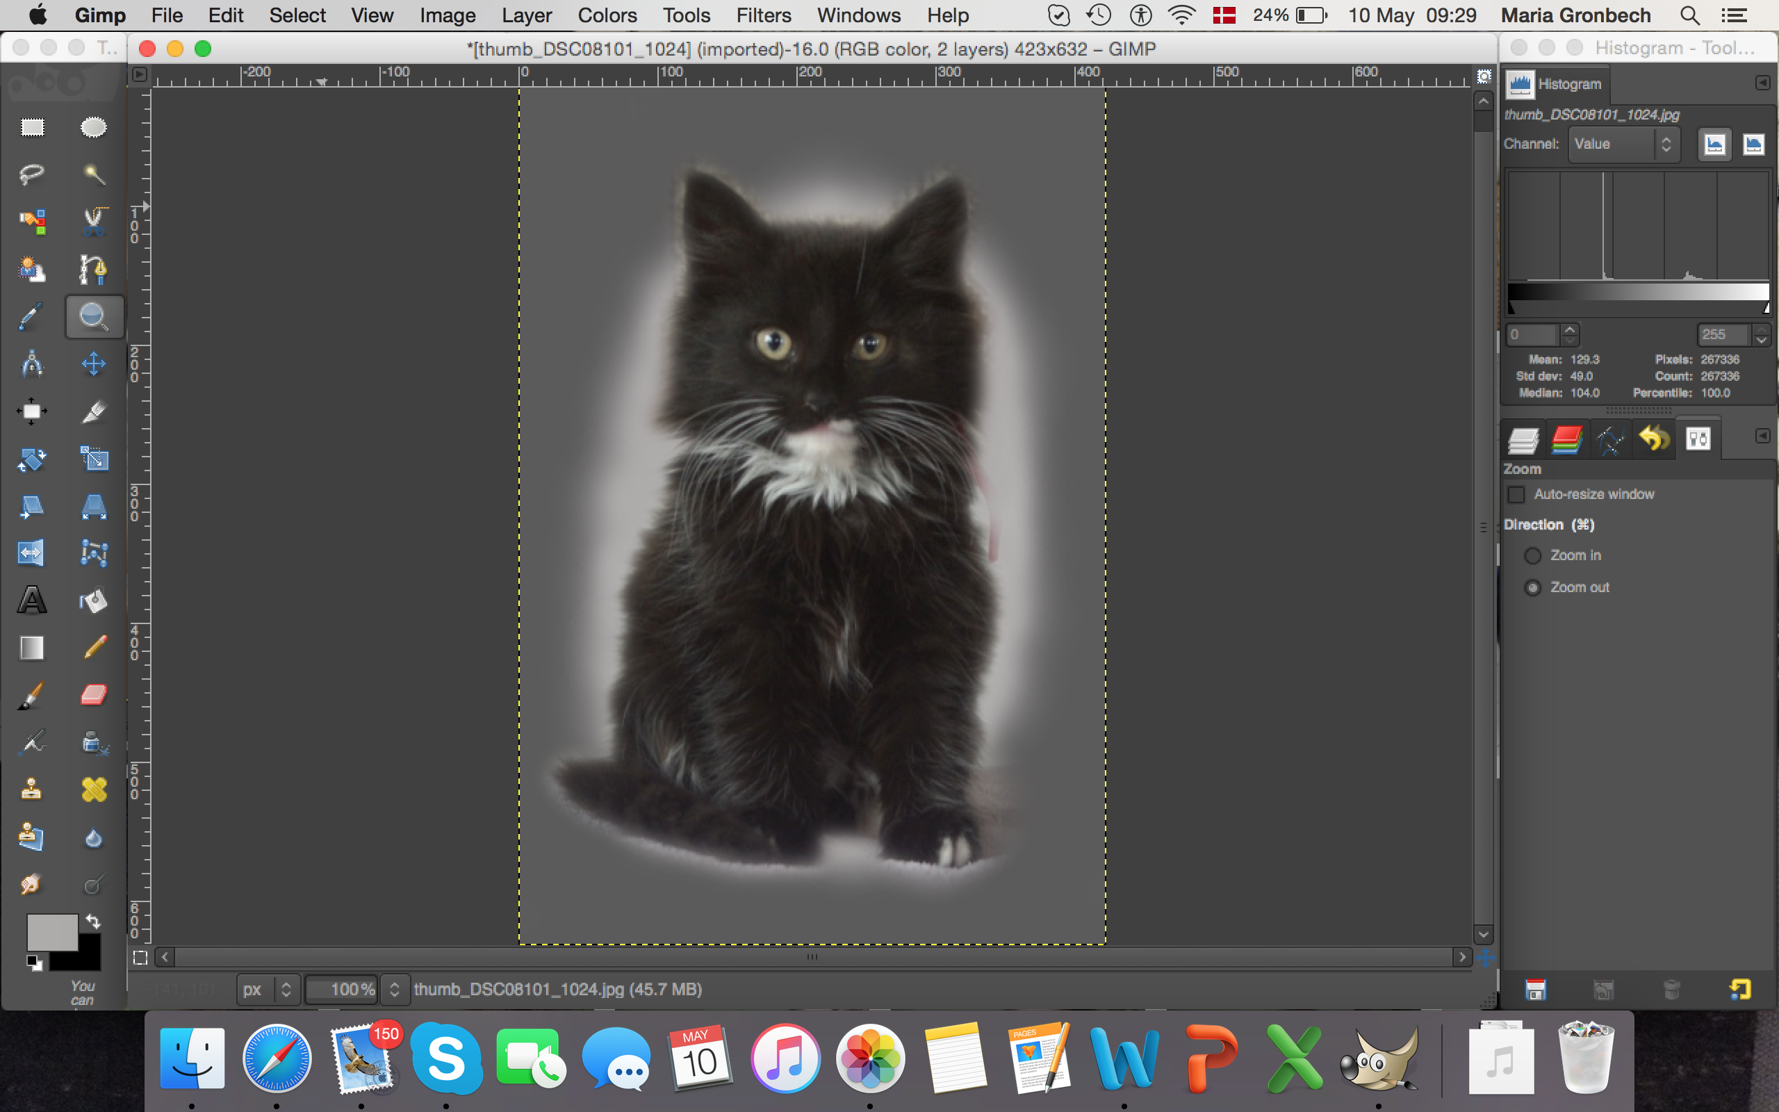Pick the Text tool
Image resolution: width=1779 pixels, height=1112 pixels.
[31, 600]
